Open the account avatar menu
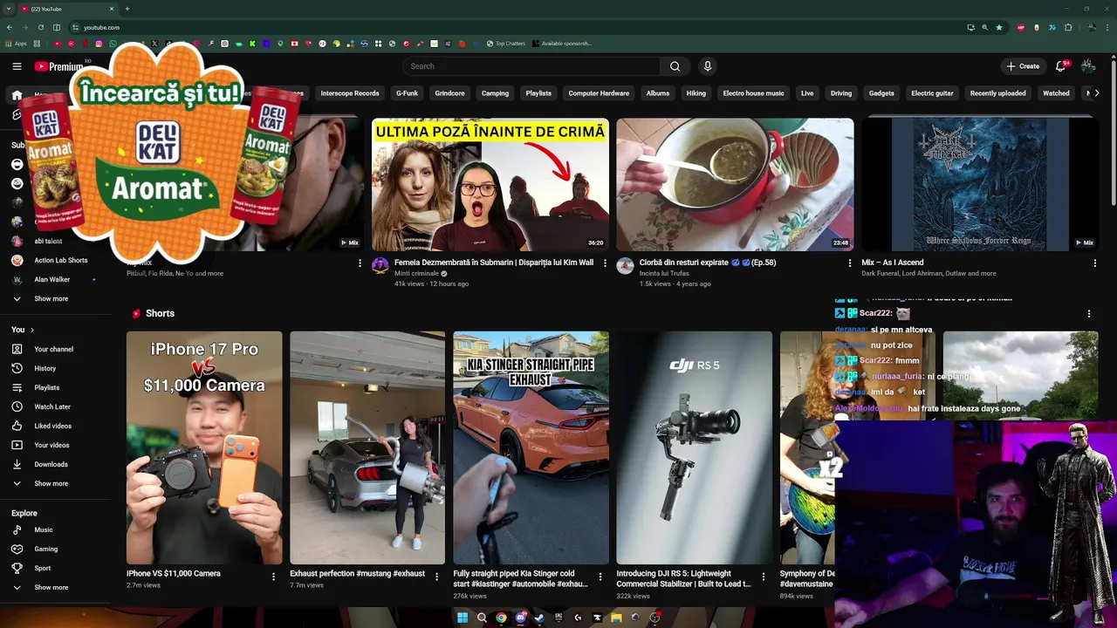This screenshot has height=628, width=1117. 1088,66
